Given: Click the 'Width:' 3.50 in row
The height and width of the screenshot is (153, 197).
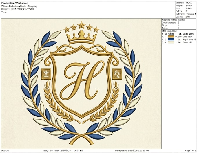Looking at the screenshot, I should coord(184,8).
